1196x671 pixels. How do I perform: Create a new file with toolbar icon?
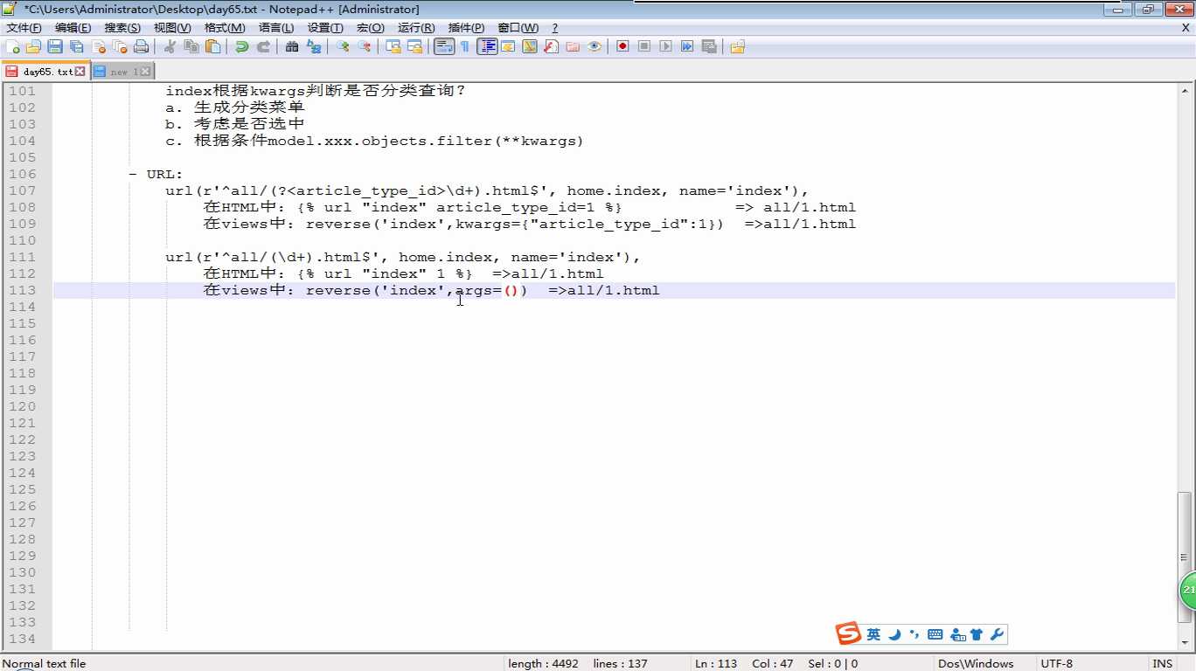tap(12, 46)
